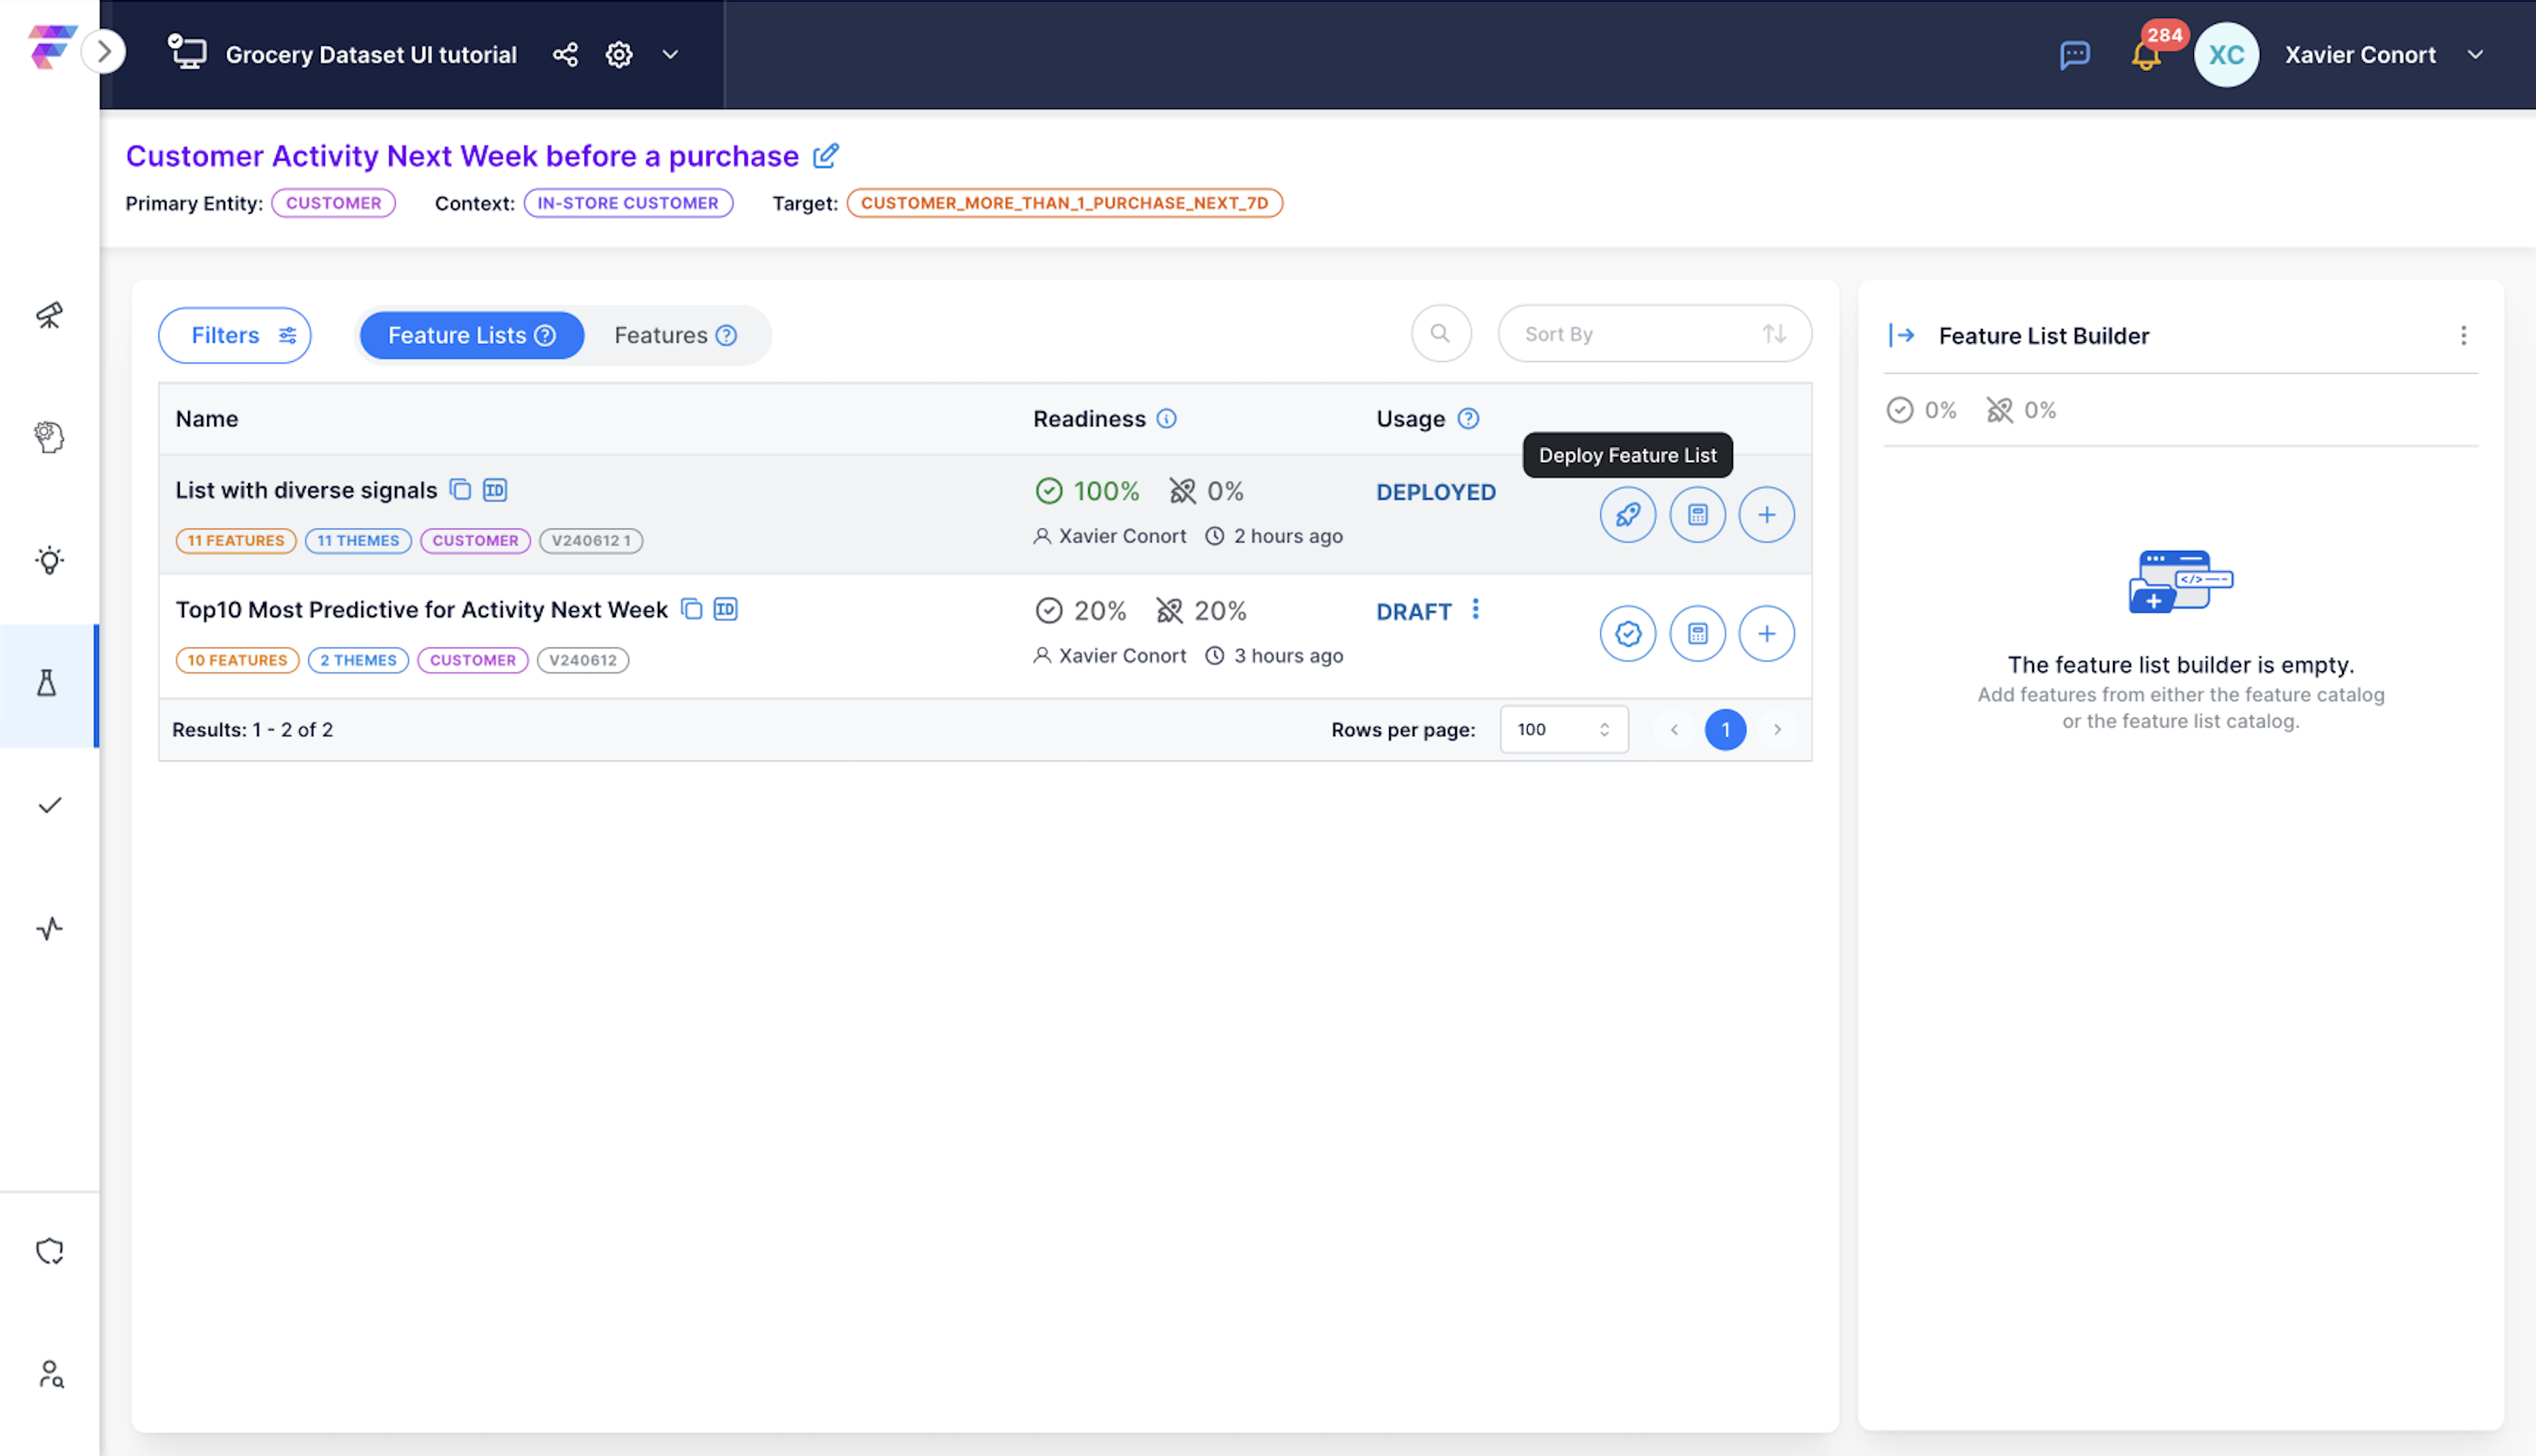Screen dimensions: 2536x1456
Task: Deploy List with diverse signals via rocket icon
Action: (1628, 515)
